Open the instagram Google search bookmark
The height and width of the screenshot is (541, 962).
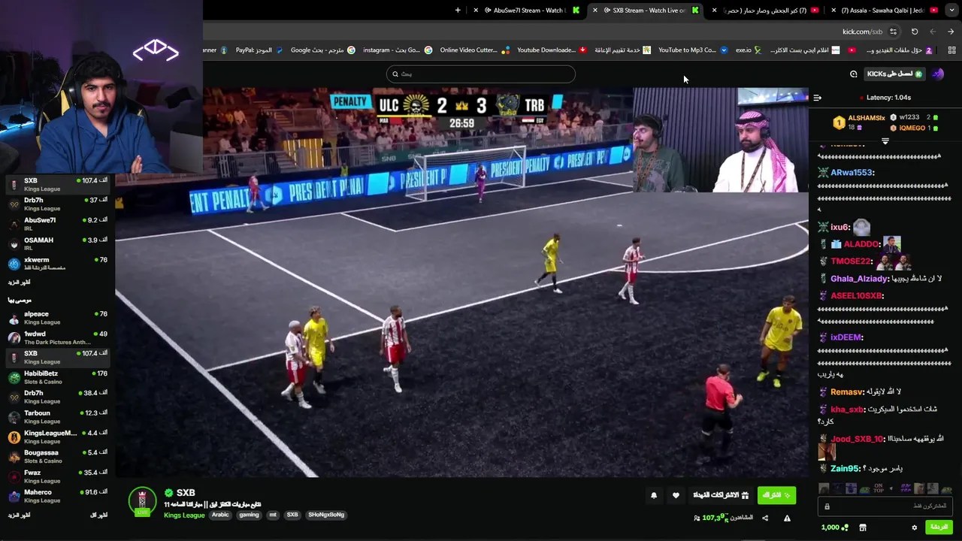(x=398, y=50)
